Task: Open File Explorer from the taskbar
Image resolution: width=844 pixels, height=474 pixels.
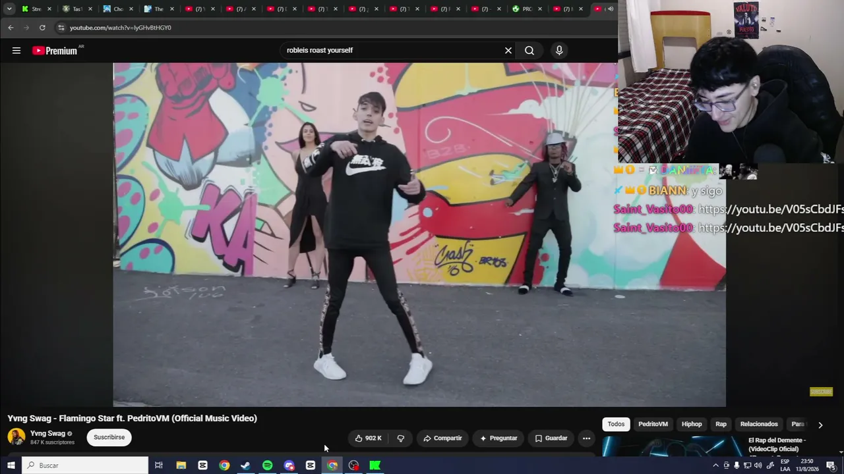Action: (x=181, y=465)
